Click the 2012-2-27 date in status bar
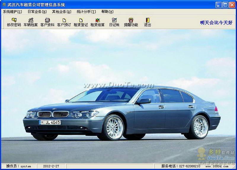The width and height of the screenshot is (237, 170). pos(51,166)
